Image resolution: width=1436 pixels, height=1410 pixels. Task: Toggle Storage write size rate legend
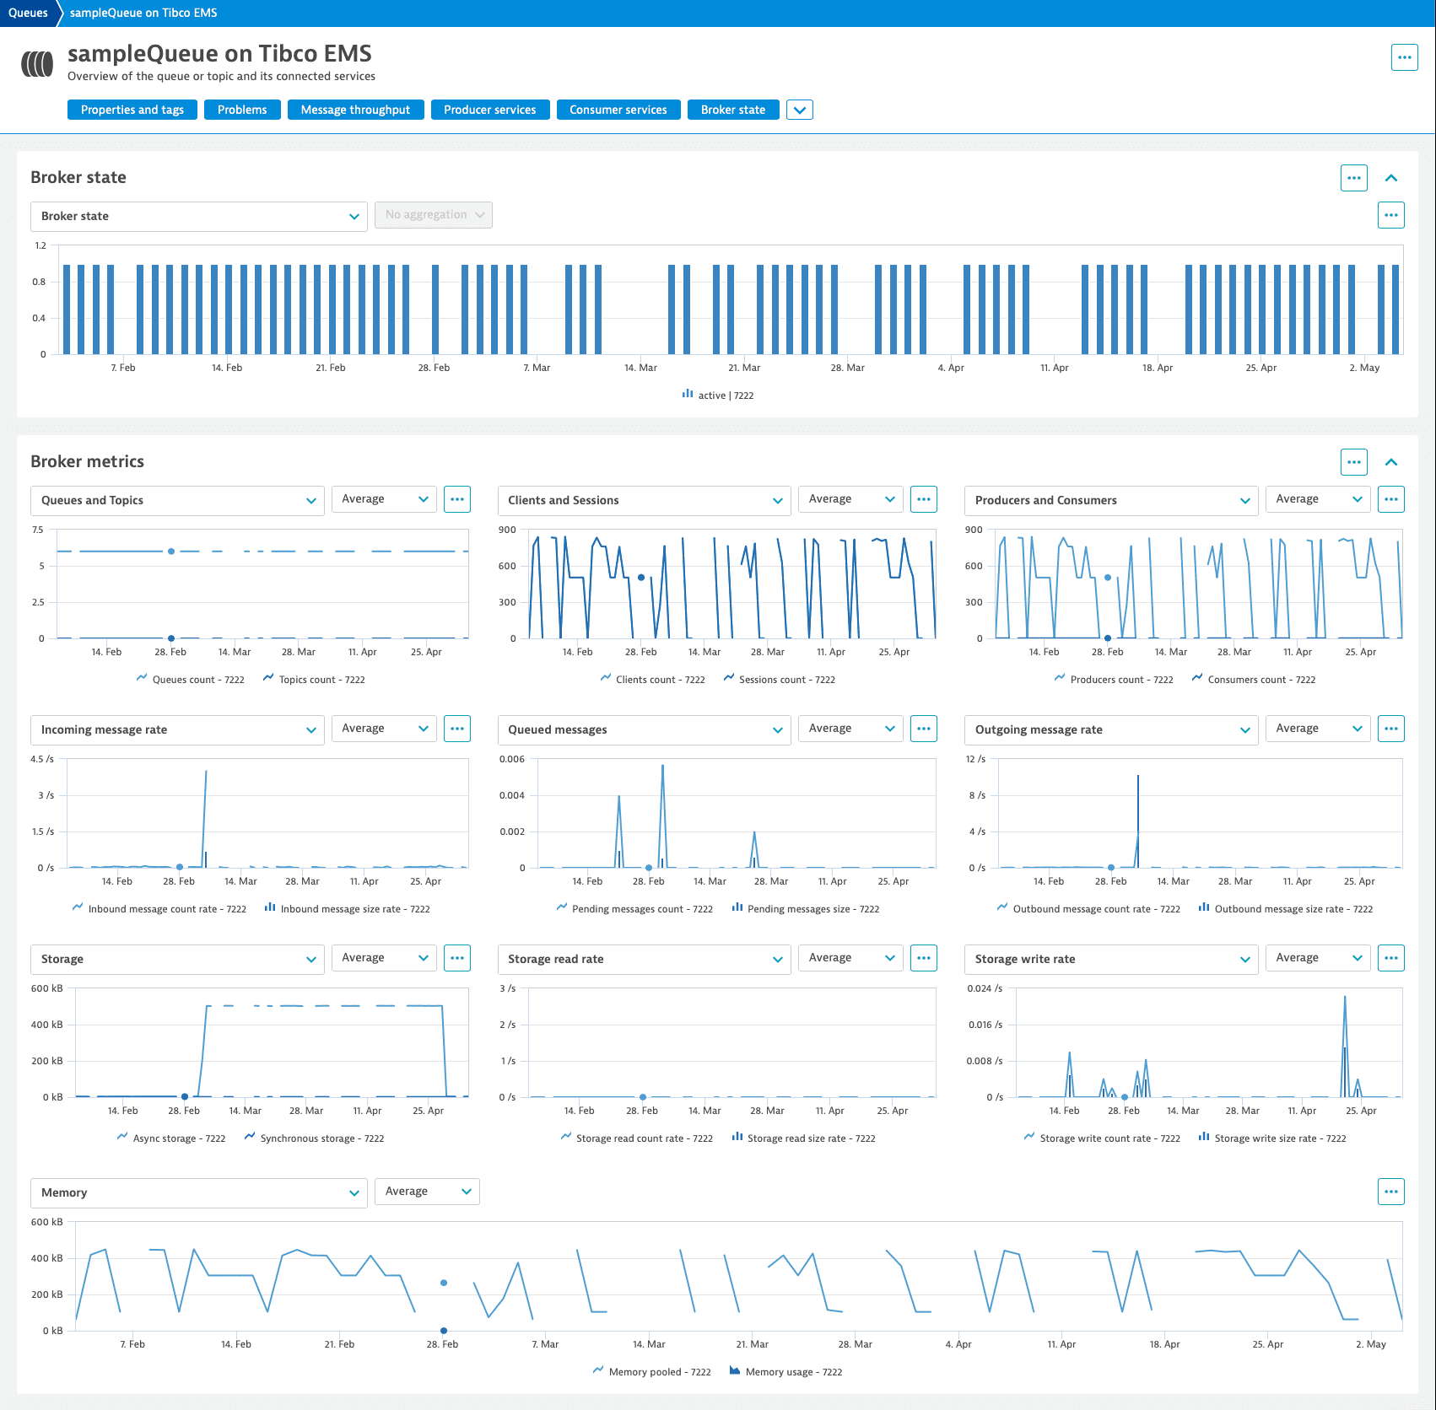1272,1138
